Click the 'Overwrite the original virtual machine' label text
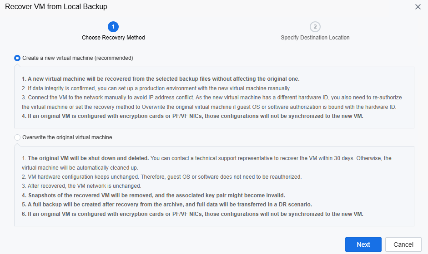The height and width of the screenshot is (254, 428). 67,137
